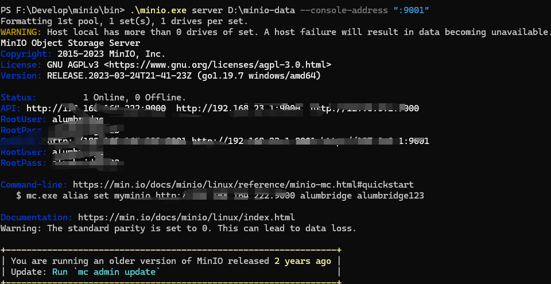551x284 pixels.
Task: Click "MinIO Object Storage Server" heading line
Action: point(70,43)
